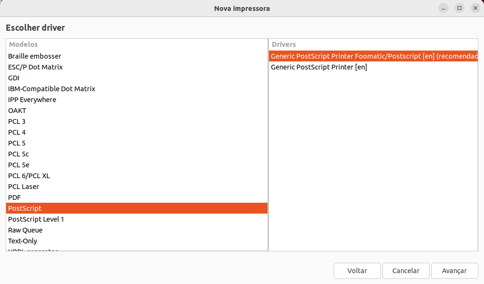The height and width of the screenshot is (284, 484).
Task: Select recommended Foomatic/Postscript driver
Action: click(x=373, y=56)
